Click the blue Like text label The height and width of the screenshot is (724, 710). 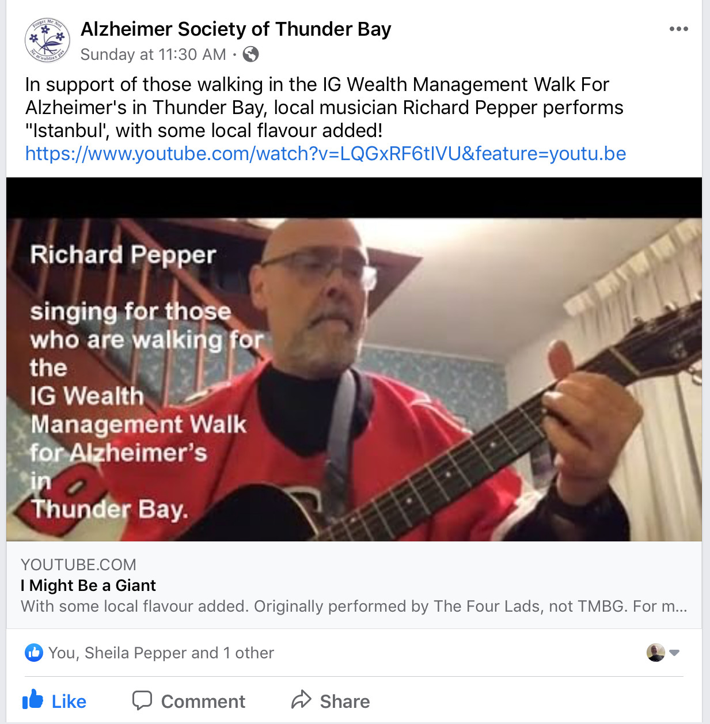click(69, 702)
